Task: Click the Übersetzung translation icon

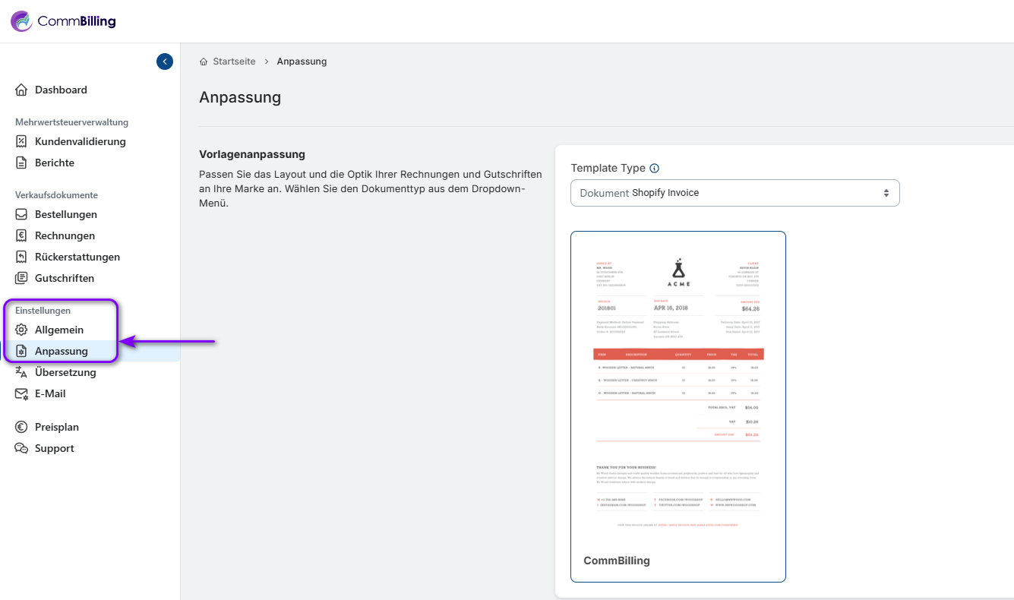Action: tap(21, 372)
